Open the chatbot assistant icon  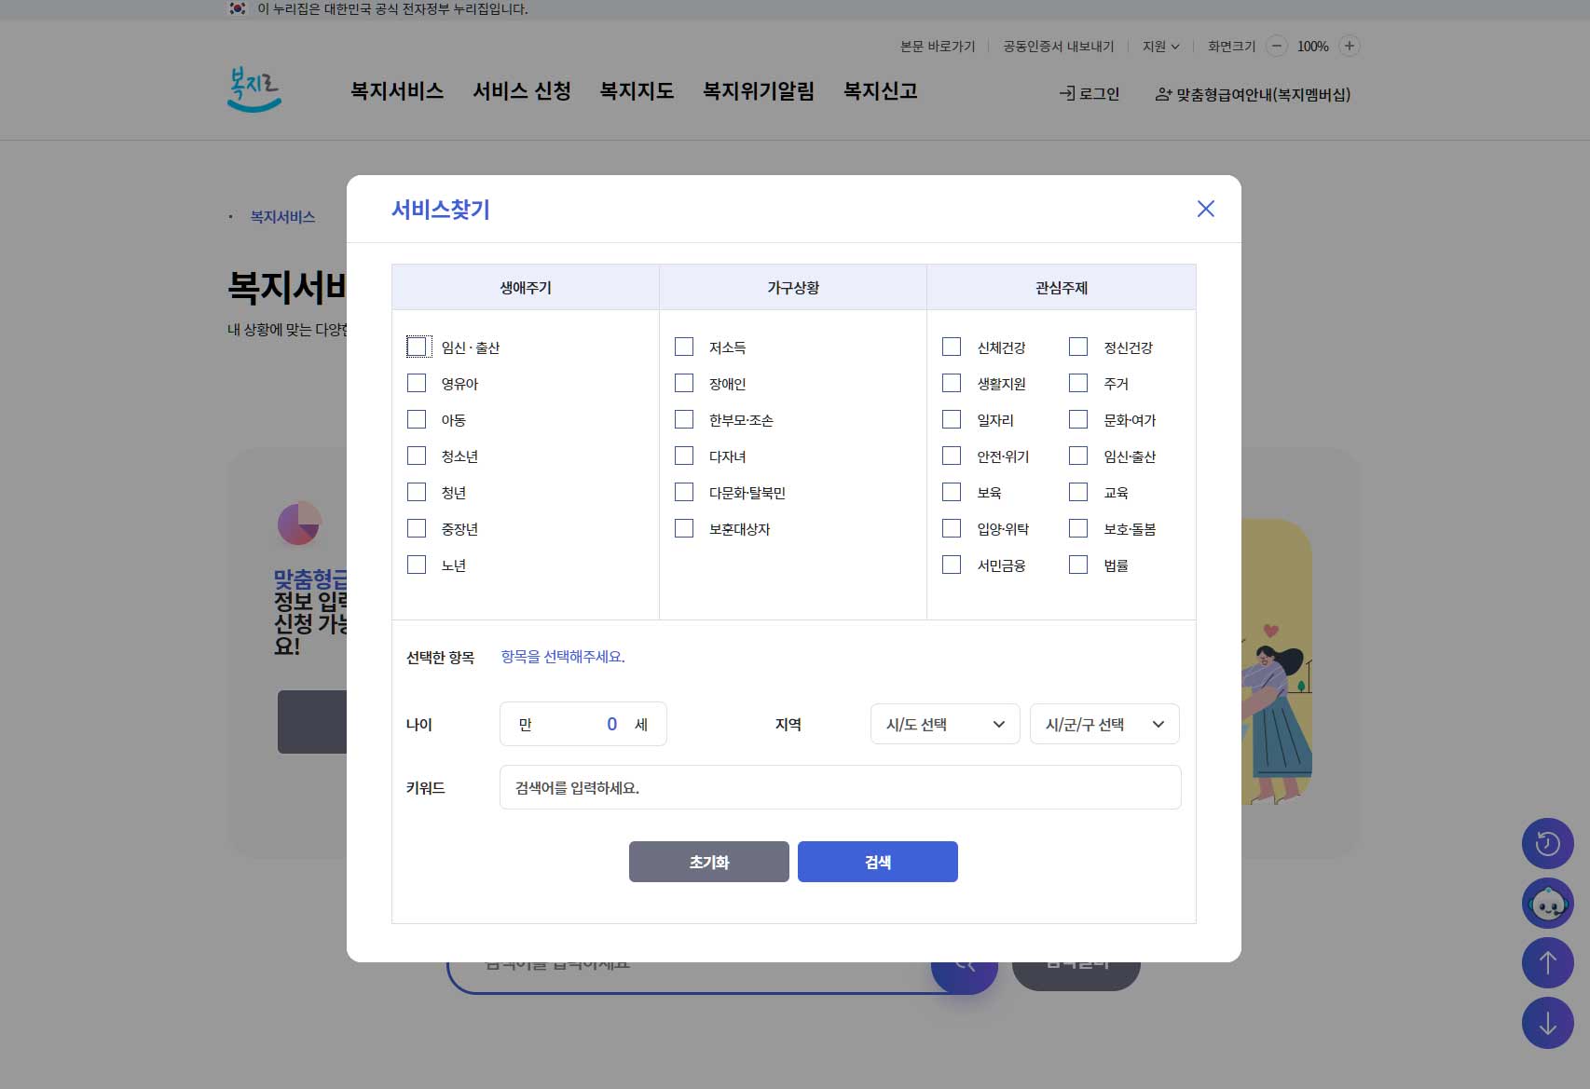coord(1547,903)
